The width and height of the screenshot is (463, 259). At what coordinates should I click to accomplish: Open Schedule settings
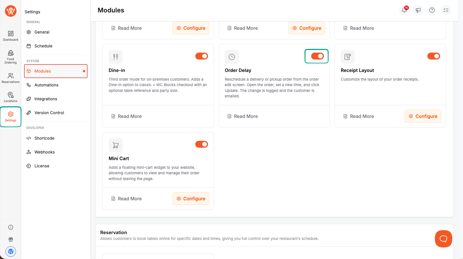click(x=56, y=46)
